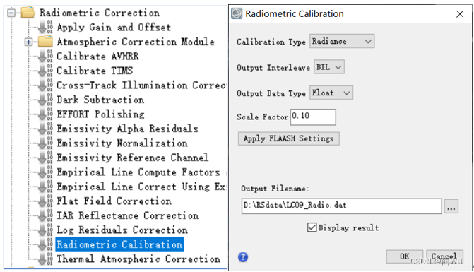
Task: Open help via the blue question mark icon
Action: pos(243,257)
